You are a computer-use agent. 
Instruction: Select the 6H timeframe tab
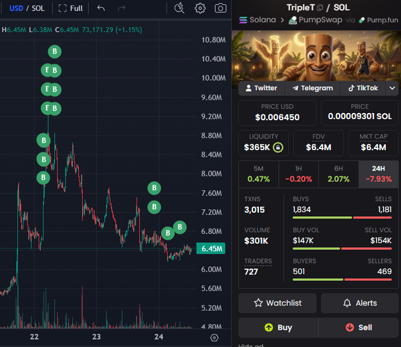pyautogui.click(x=338, y=174)
